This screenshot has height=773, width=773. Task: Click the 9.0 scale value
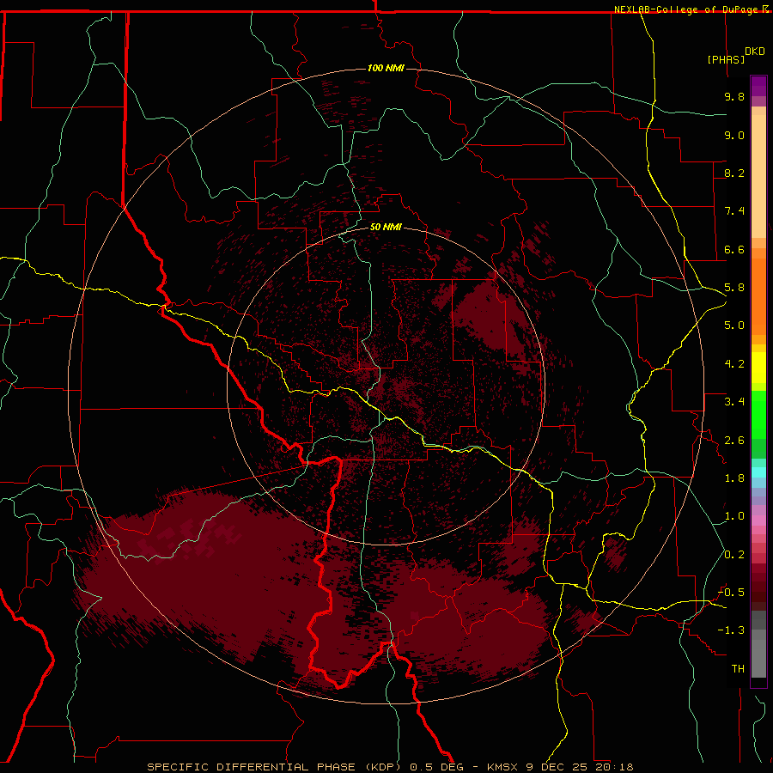click(734, 135)
